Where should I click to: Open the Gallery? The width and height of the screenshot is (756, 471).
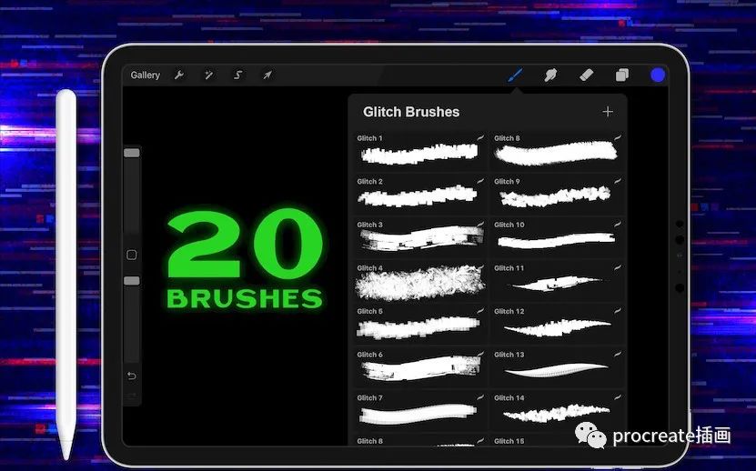click(146, 75)
